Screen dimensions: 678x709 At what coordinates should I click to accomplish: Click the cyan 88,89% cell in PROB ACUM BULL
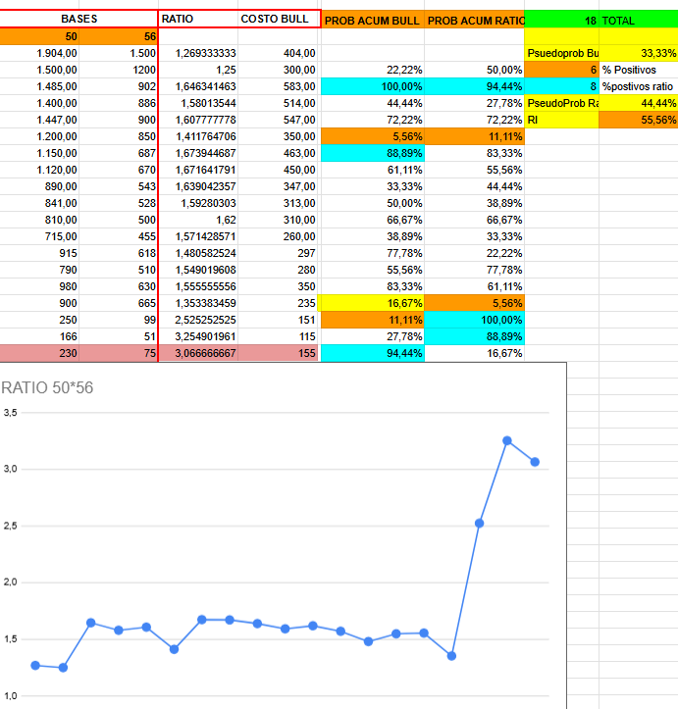tap(373, 153)
